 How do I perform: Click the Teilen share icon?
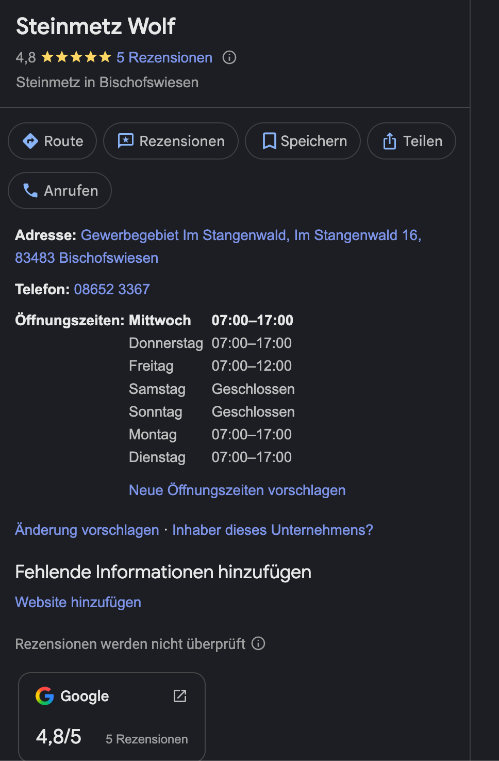(390, 141)
